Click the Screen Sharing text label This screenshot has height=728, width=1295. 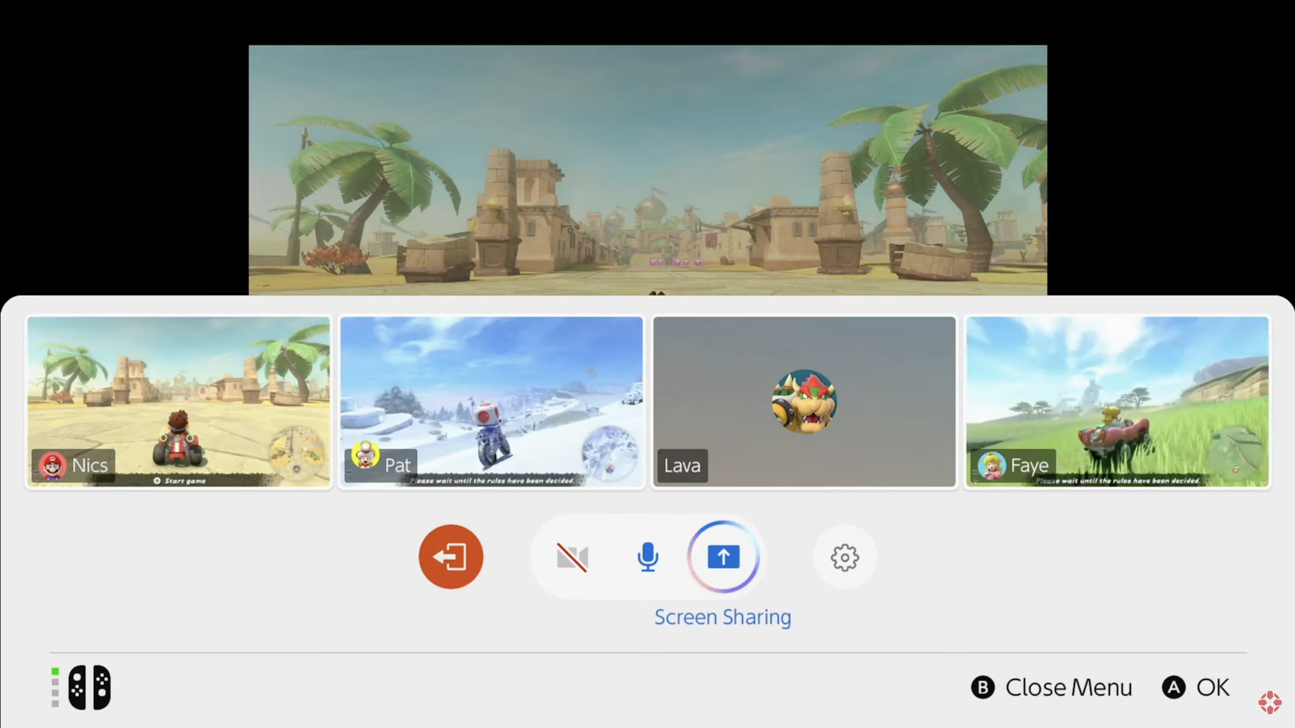pyautogui.click(x=722, y=617)
